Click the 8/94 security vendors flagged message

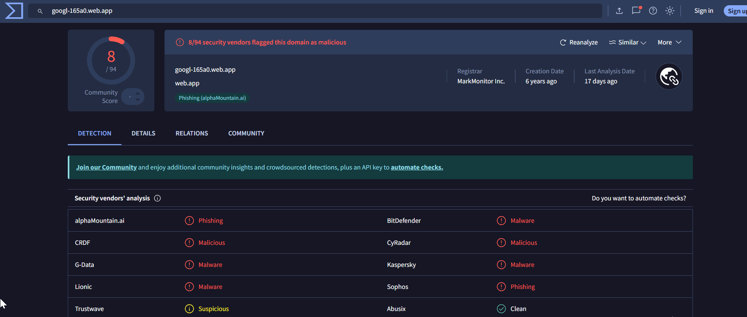(x=267, y=42)
